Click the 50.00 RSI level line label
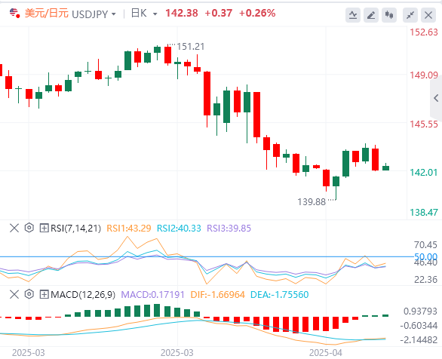The height and width of the screenshot is (359, 442). (x=425, y=256)
